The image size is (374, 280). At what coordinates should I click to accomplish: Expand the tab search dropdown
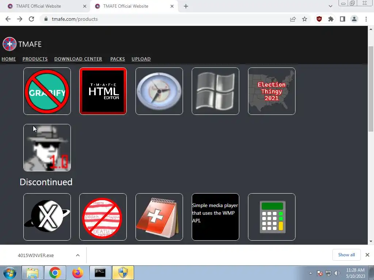330,6
